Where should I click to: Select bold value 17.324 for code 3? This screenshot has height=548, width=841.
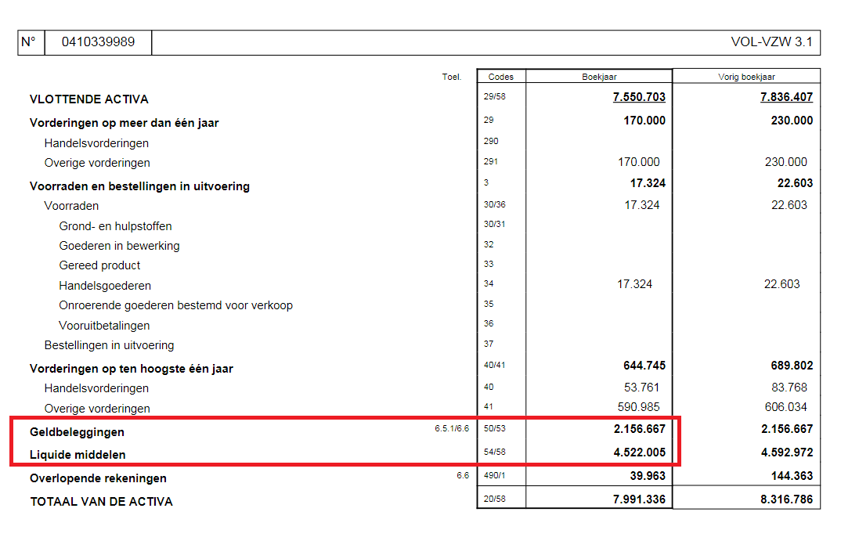coord(648,183)
